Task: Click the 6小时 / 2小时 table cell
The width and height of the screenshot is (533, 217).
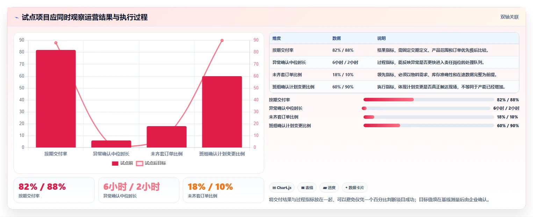Action: (x=345, y=63)
